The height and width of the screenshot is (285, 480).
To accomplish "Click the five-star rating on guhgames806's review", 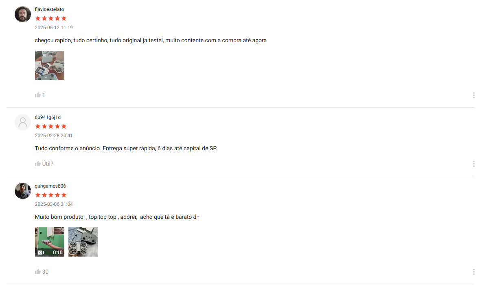I will click(x=51, y=195).
